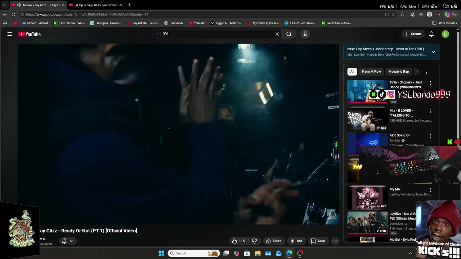Click the video player to pause
Screen dimensions: 461x259
178,134
